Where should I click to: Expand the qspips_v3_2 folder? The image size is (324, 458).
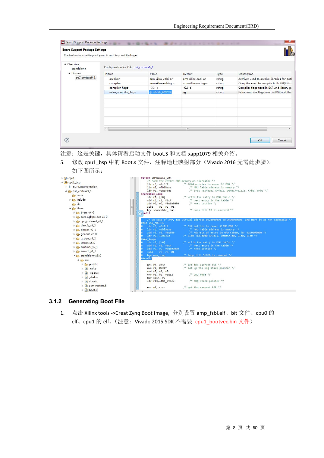pyautogui.click(x=74, y=238)
